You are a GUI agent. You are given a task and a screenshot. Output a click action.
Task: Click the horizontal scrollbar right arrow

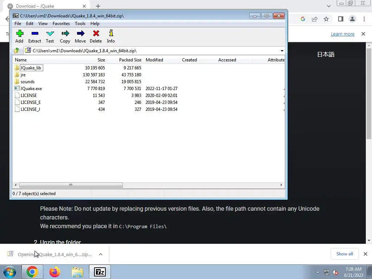[x=282, y=185]
